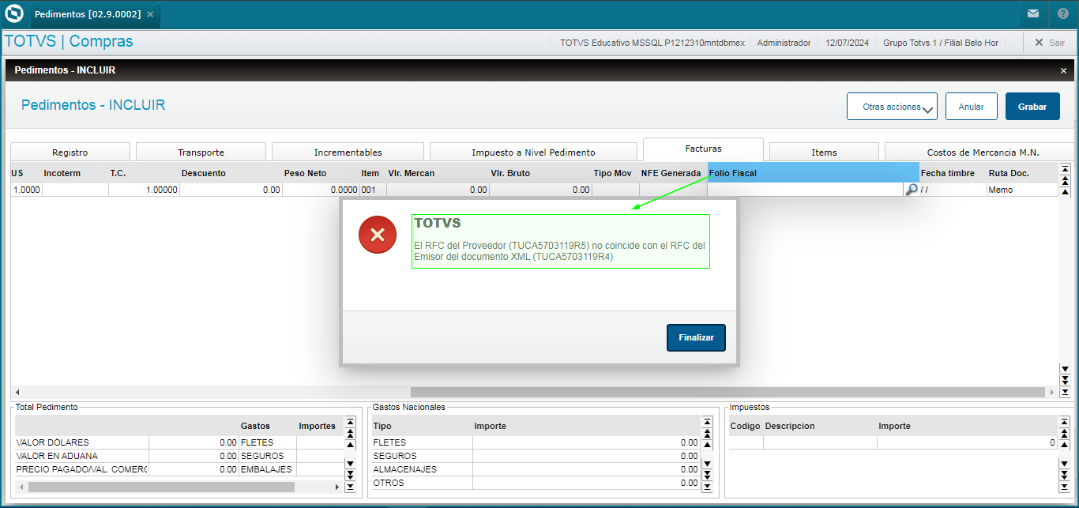Move down one line in Total Pedimento grid

350,464
